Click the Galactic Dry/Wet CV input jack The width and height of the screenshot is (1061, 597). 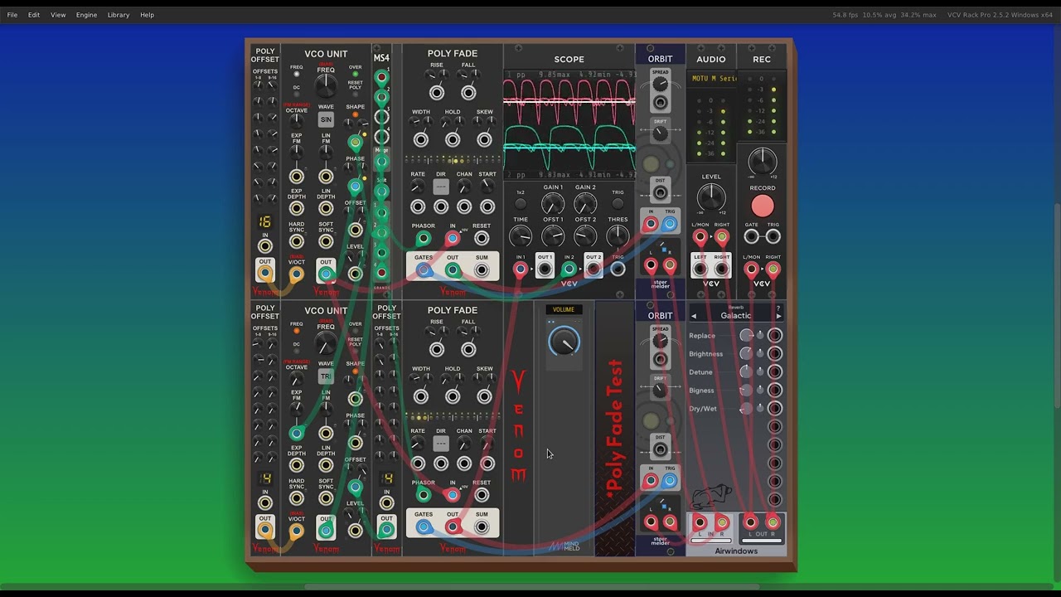tap(774, 409)
